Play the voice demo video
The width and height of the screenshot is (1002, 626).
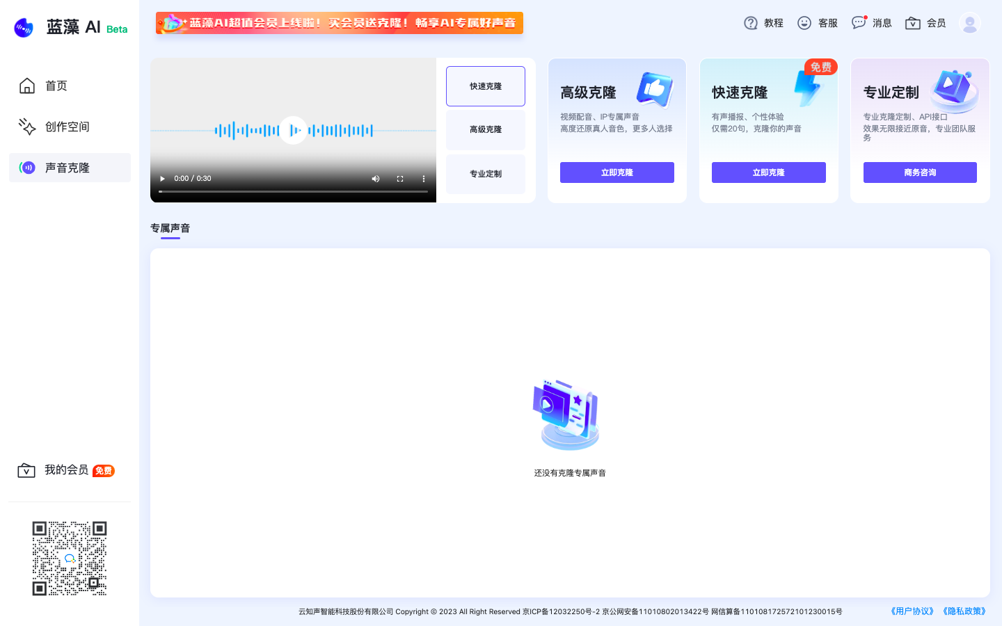point(162,179)
